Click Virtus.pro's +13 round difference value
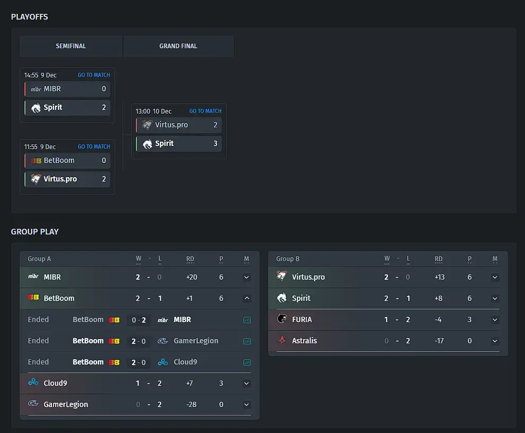 pos(440,277)
